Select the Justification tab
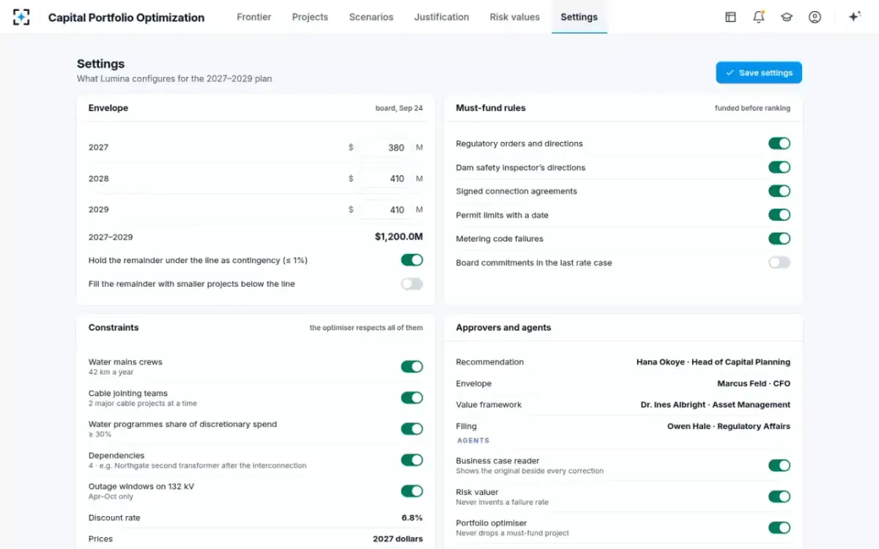The width and height of the screenshot is (879, 549). coord(442,17)
